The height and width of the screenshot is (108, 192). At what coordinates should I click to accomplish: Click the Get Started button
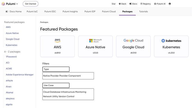(31, 4)
